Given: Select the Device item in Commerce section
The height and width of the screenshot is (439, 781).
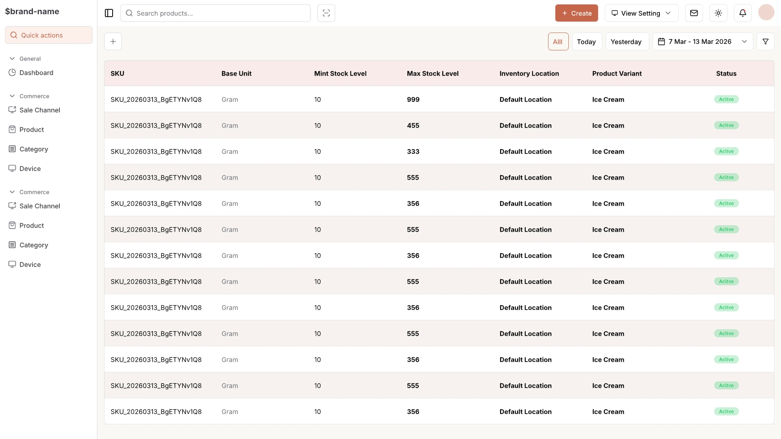Looking at the screenshot, I should coord(30,168).
